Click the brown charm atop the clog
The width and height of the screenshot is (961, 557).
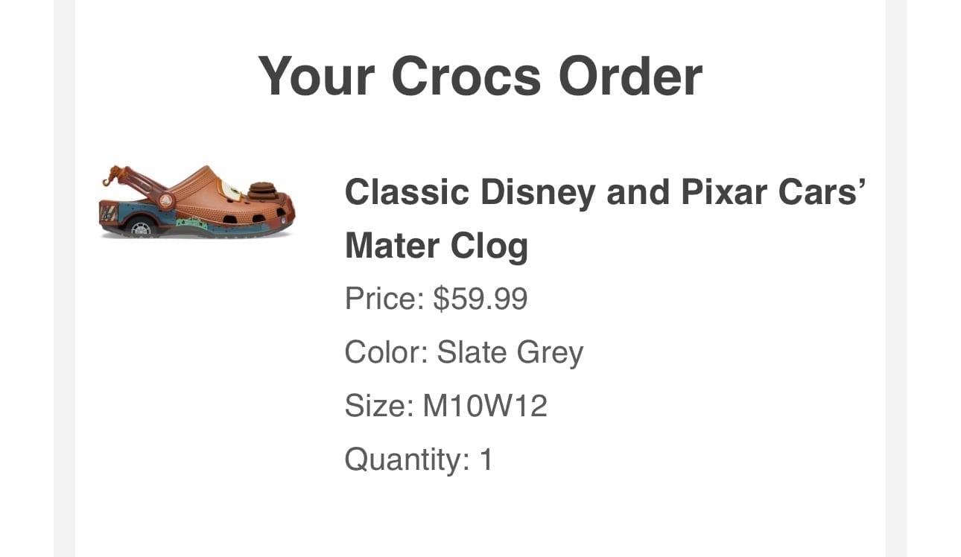click(x=262, y=191)
